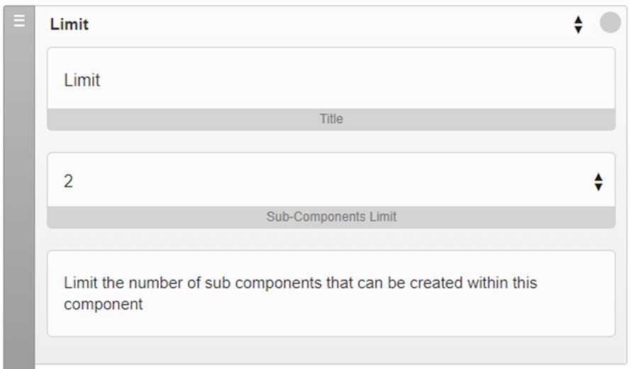Viewport: 636px width, 369px height.
Task: Place cursor after the word Limit in Title
Action: tap(101, 80)
